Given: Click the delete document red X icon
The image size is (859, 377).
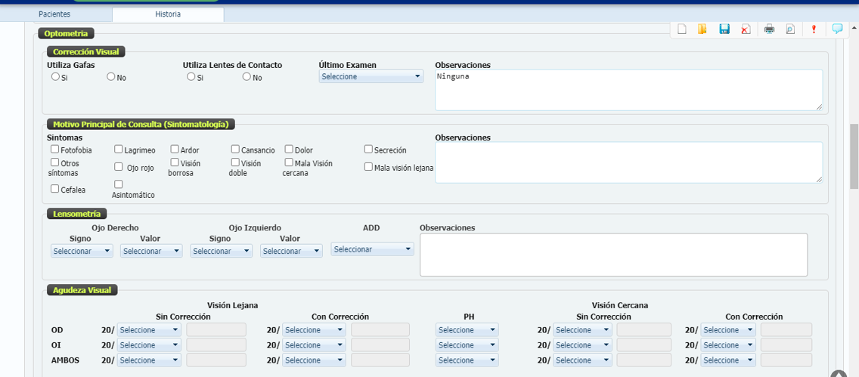Looking at the screenshot, I should 746,29.
